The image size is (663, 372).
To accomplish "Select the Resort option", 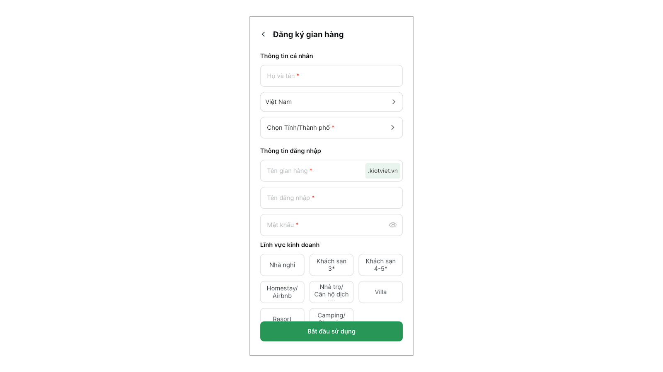I will click(x=282, y=316).
